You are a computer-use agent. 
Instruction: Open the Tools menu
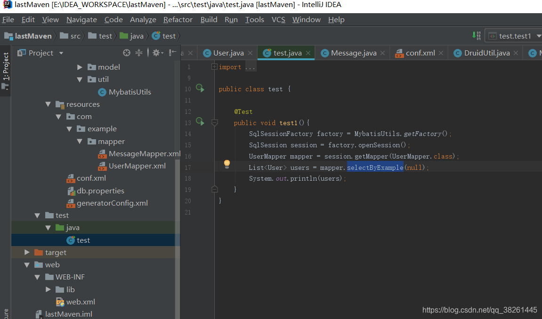click(254, 20)
